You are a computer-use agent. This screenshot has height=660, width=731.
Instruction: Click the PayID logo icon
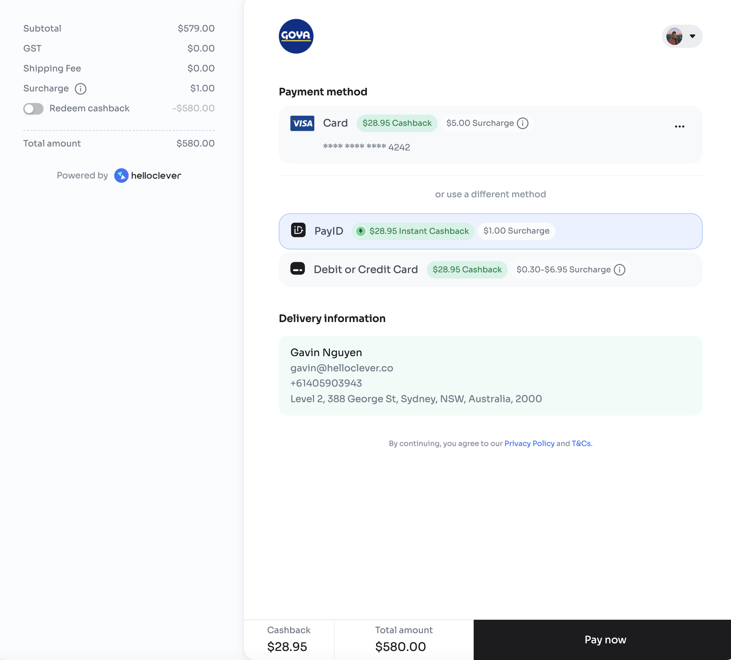[x=298, y=230]
